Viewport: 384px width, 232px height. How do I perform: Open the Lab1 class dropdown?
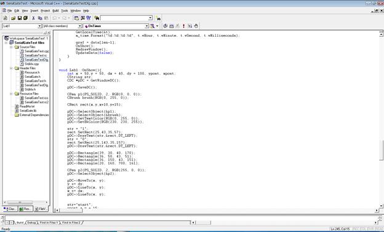coord(39,26)
